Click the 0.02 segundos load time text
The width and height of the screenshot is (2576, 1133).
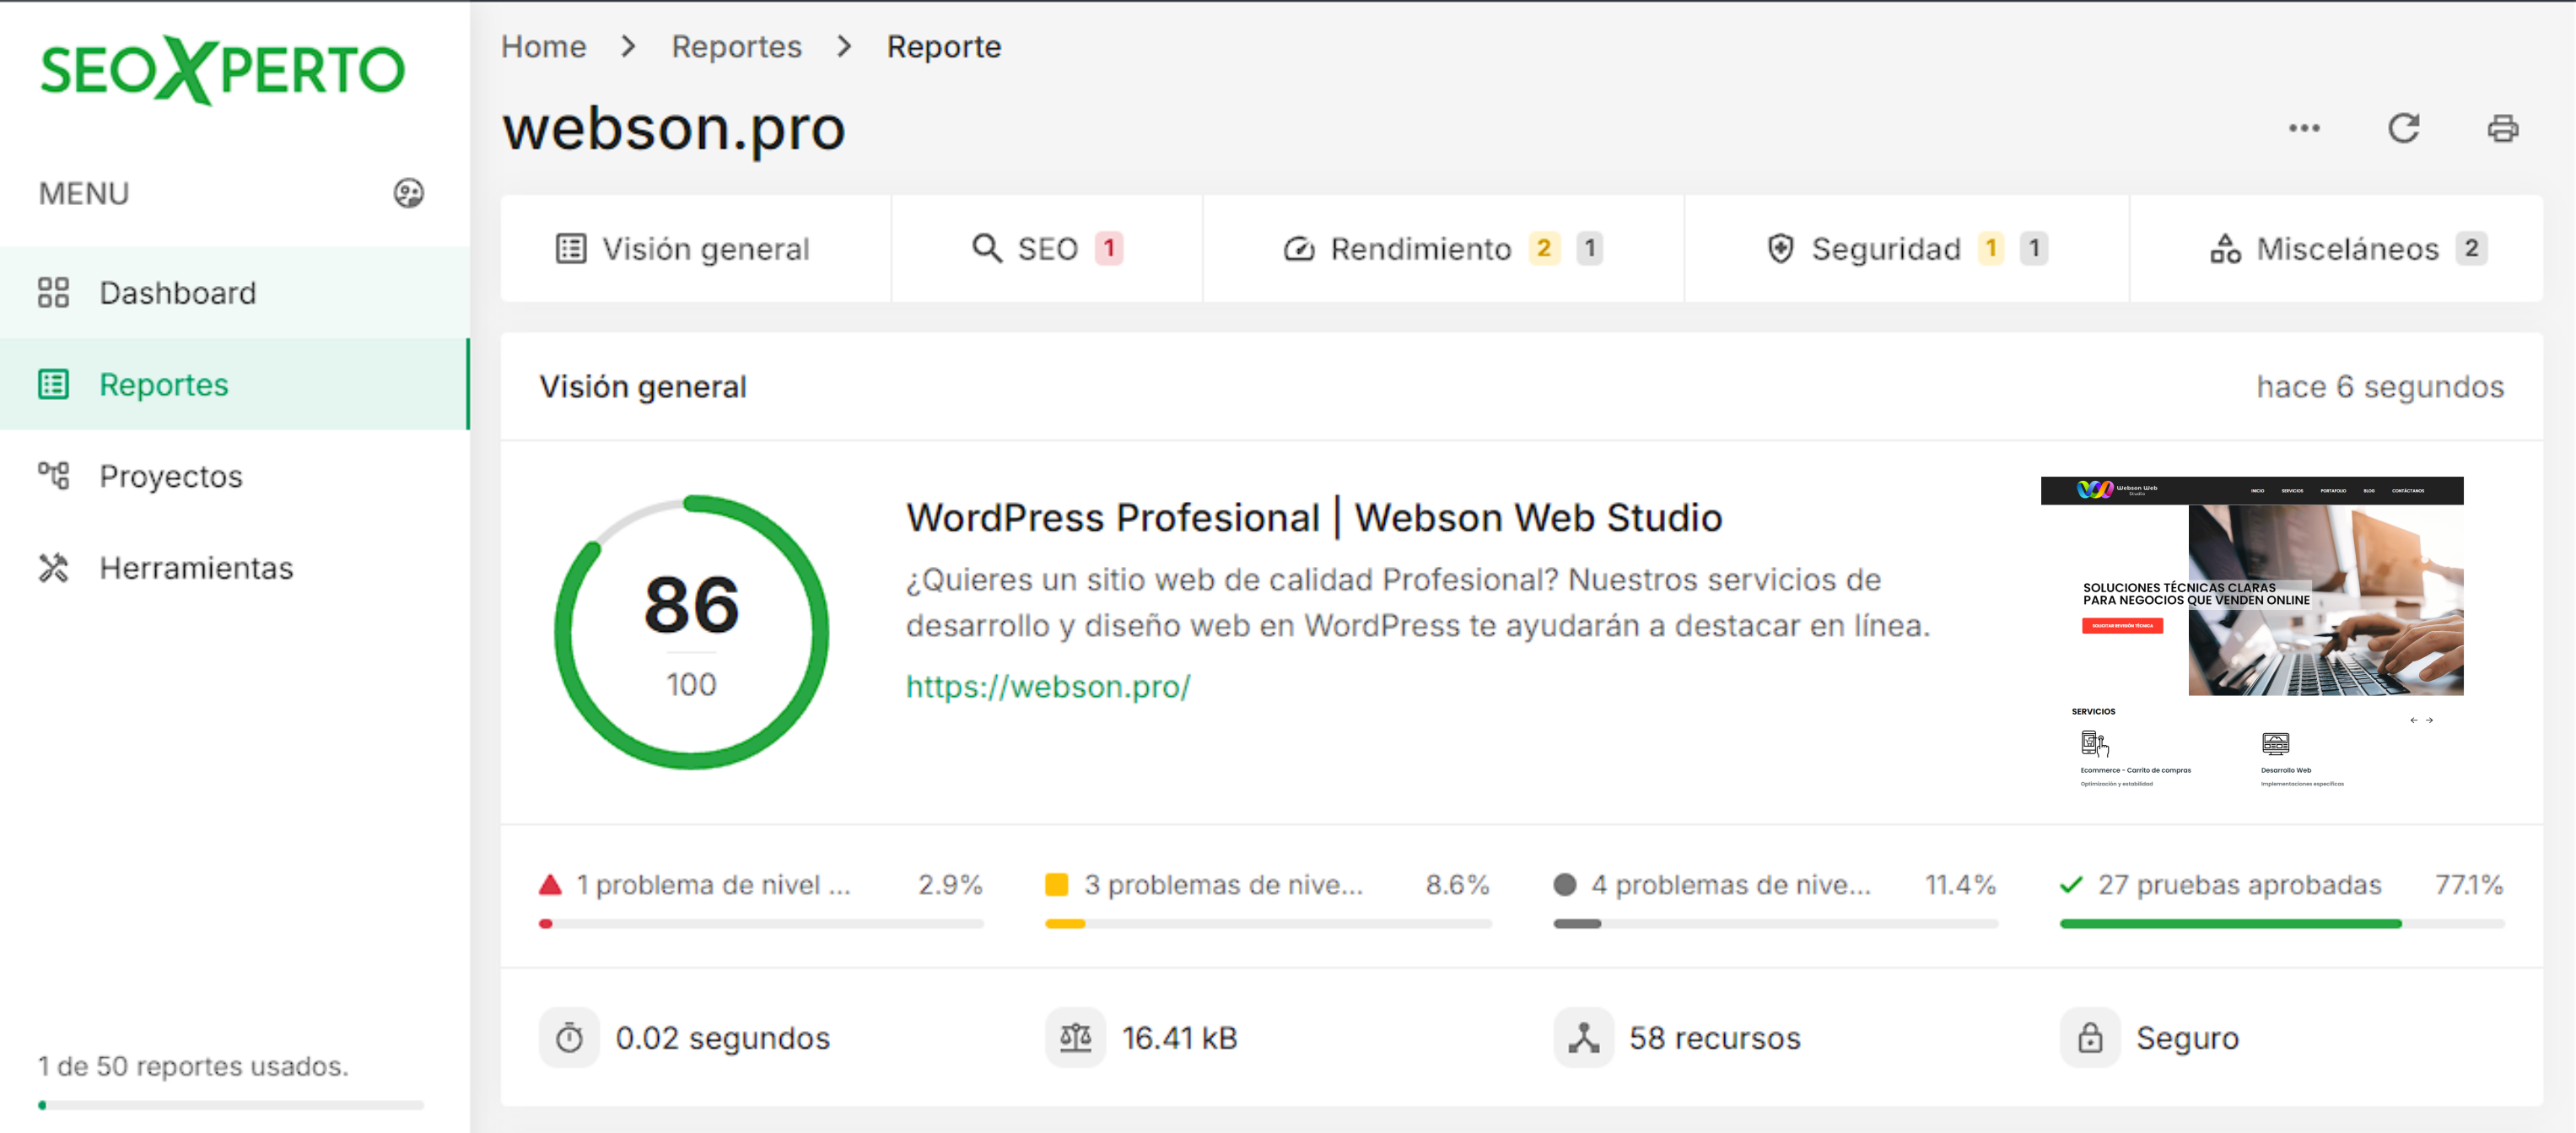click(x=723, y=1038)
